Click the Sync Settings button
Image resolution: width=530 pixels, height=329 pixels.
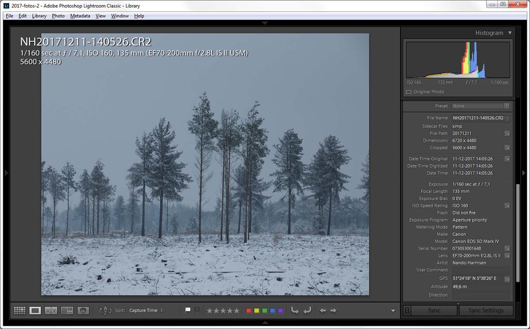point(486,310)
